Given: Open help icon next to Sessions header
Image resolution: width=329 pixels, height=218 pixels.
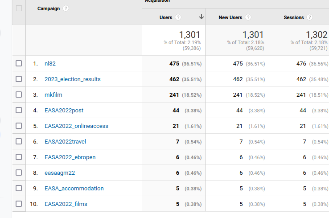Looking at the screenshot, I should click(309, 17).
